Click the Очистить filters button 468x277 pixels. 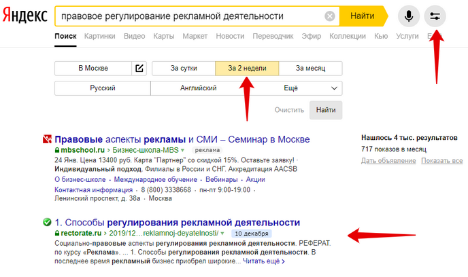point(288,109)
